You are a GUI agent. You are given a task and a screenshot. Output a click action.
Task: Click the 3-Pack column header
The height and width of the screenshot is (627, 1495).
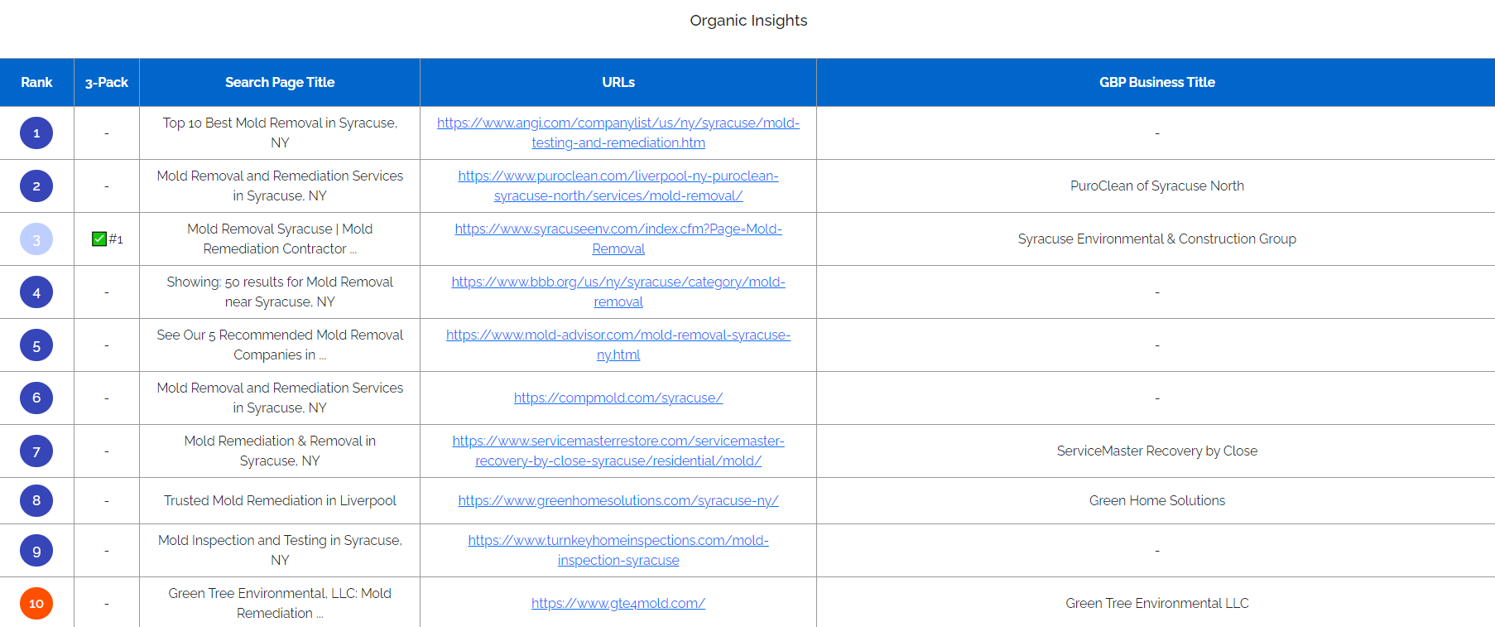[107, 82]
